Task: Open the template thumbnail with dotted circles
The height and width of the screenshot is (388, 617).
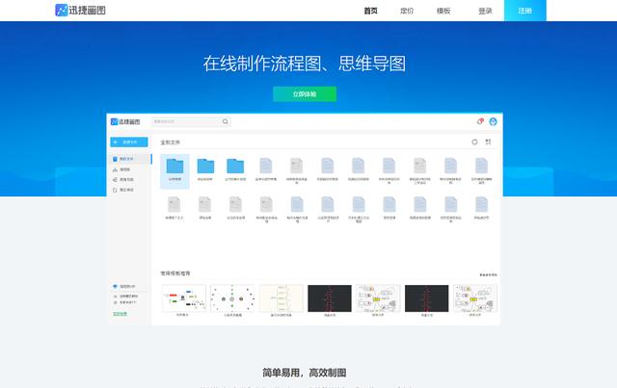Action: tap(232, 298)
